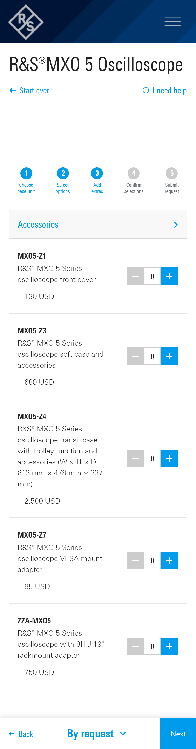This screenshot has width=196, height=749.
Task: Increase MXO5-Z1 front cover quantity
Action: click(169, 276)
